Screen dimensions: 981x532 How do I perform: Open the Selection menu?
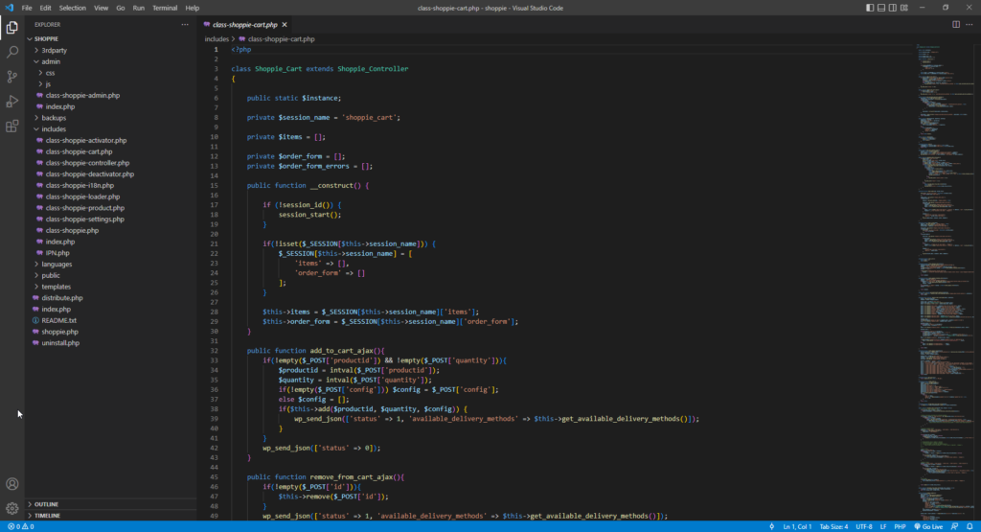(73, 8)
